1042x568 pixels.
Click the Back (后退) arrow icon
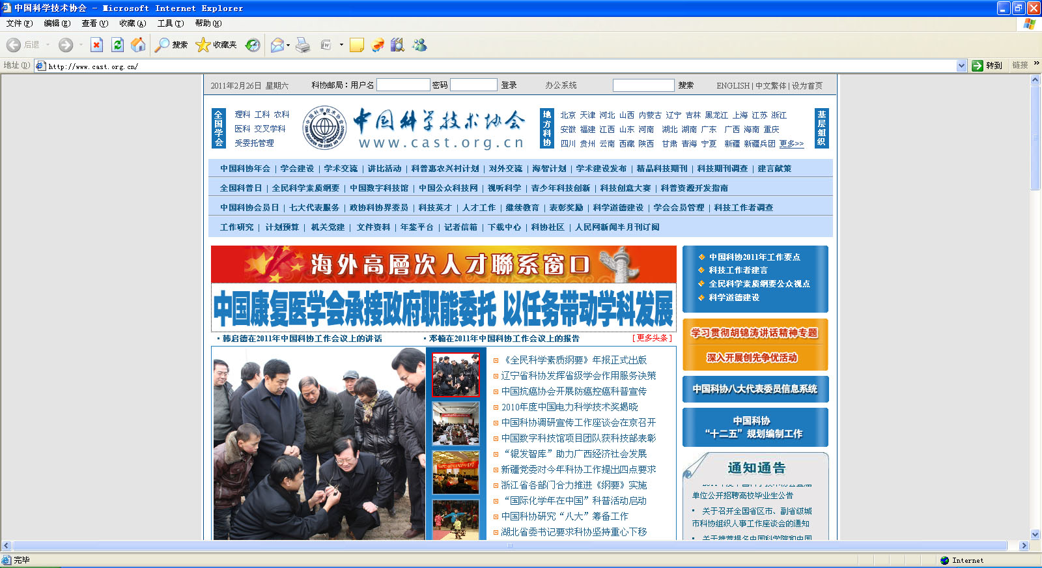14,45
